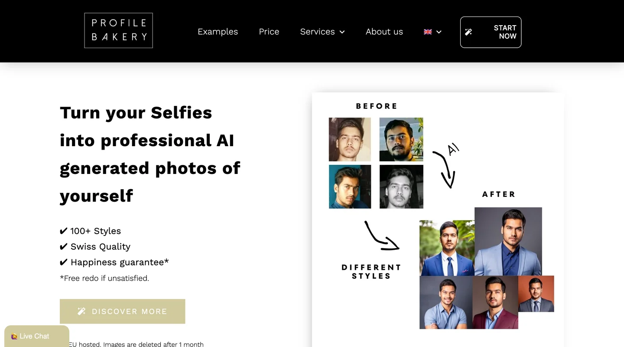Screen dimensions: 624x347
Task: Open the Examples page from navigation
Action: [x=218, y=32]
